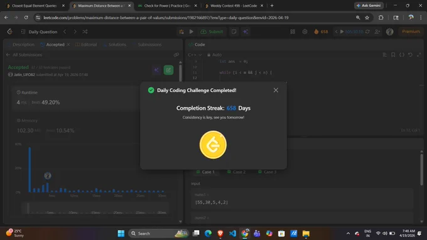Submit the solution
The image size is (427, 240).
click(x=212, y=32)
